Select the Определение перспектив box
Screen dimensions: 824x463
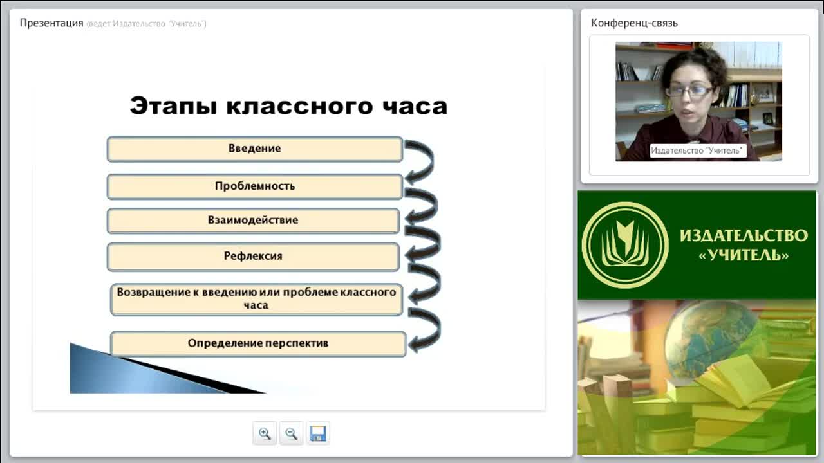(x=258, y=343)
